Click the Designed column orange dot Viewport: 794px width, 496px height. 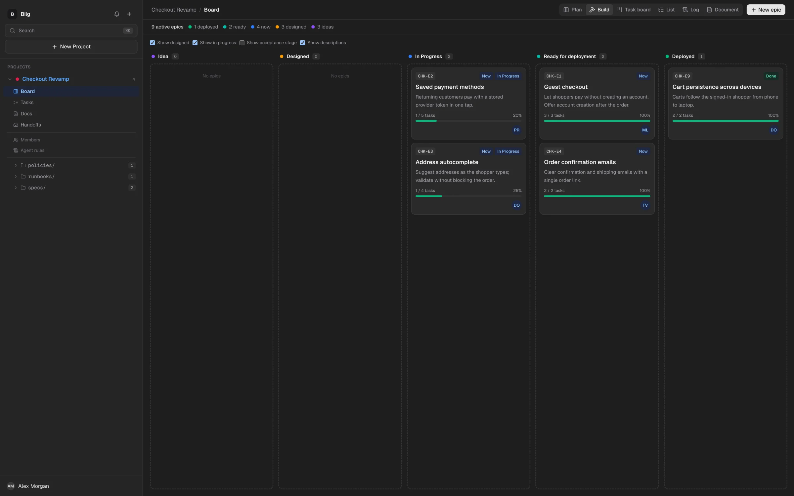282,57
